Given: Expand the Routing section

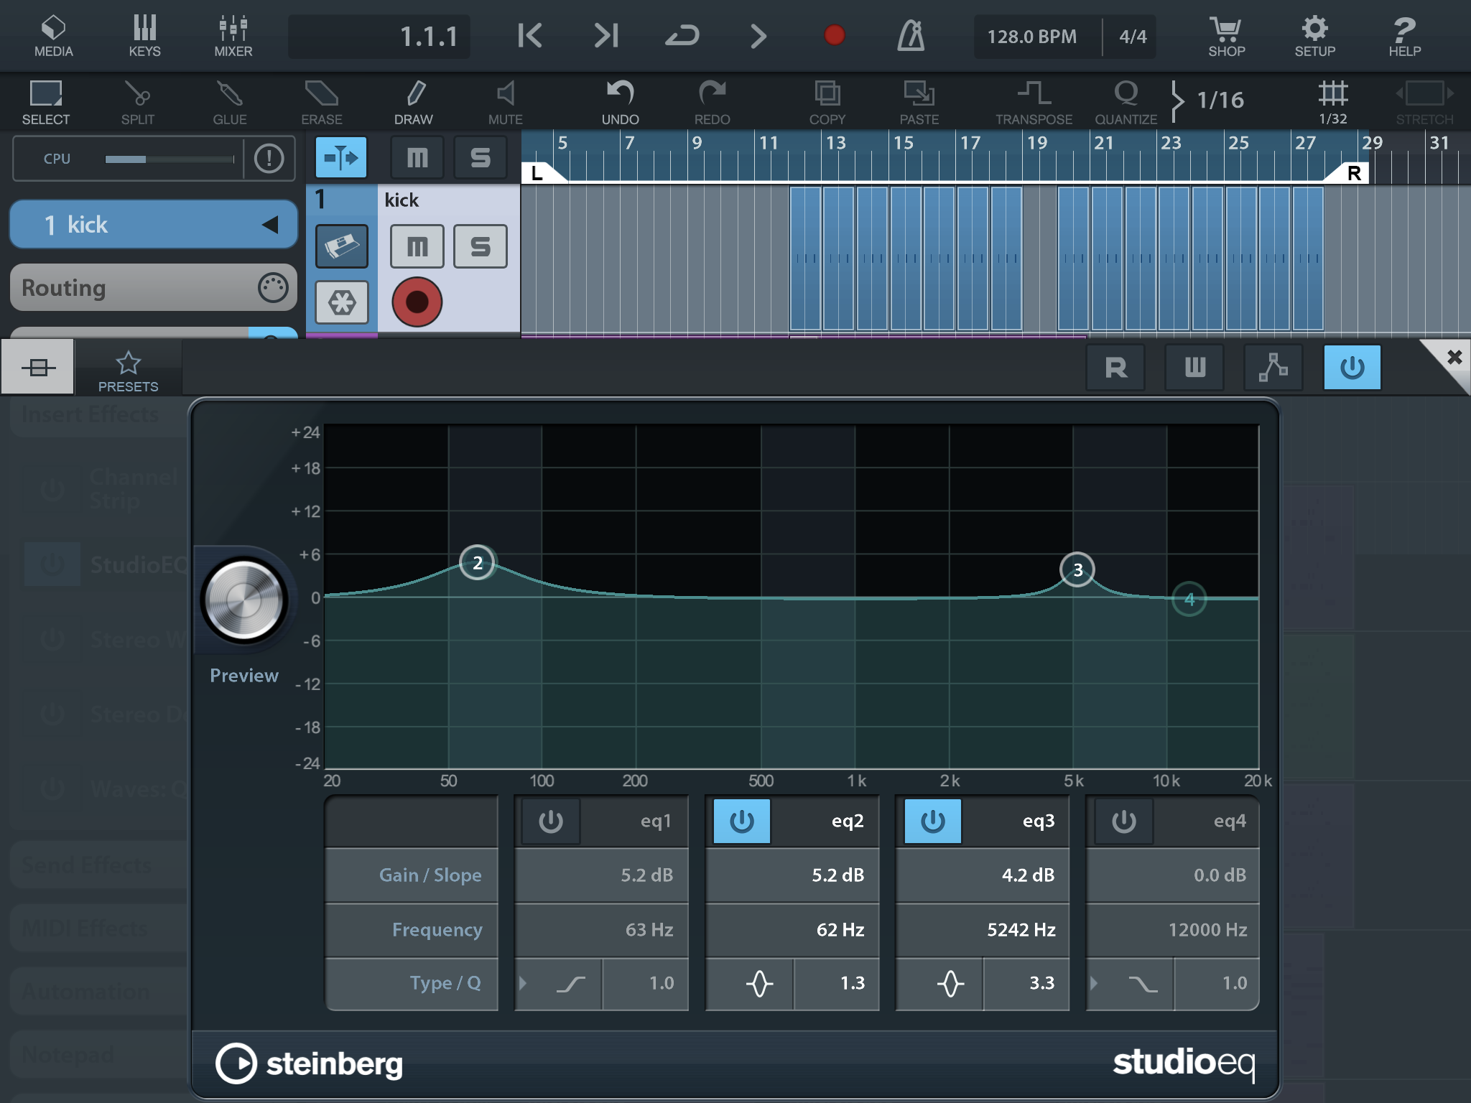Looking at the screenshot, I should pos(154,287).
